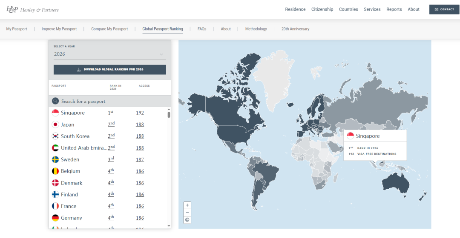Open the 20th Anniversary tab
460x238 pixels.
click(x=295, y=29)
